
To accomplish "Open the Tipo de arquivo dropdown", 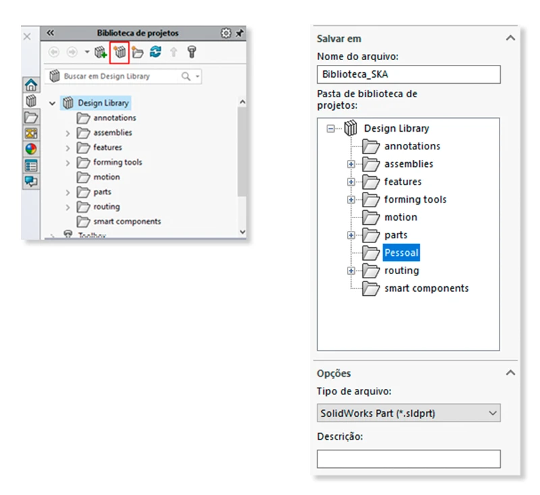I will (408, 413).
